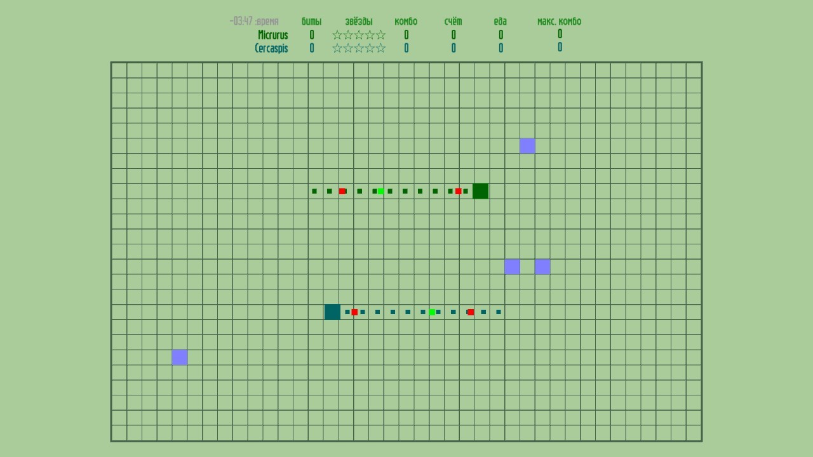The image size is (813, 457).
Task: Click the left block of the purple pair
Action: [x=512, y=267]
